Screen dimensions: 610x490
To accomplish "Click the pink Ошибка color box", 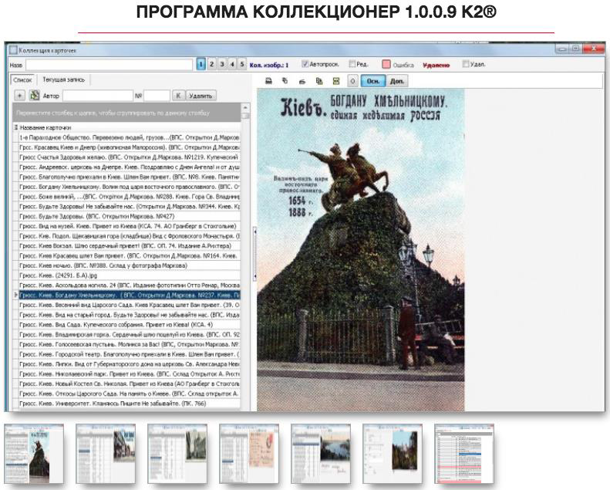I will 386,65.
